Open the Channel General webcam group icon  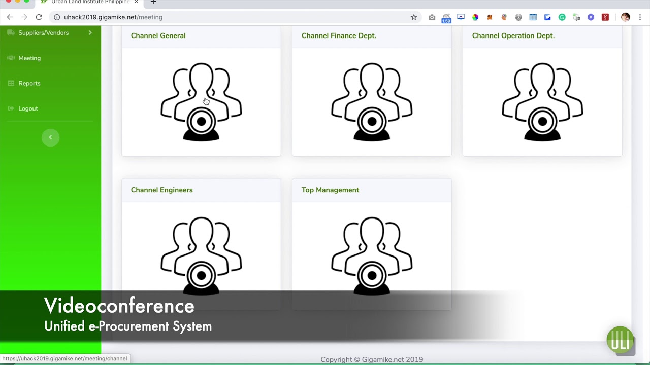(x=201, y=101)
